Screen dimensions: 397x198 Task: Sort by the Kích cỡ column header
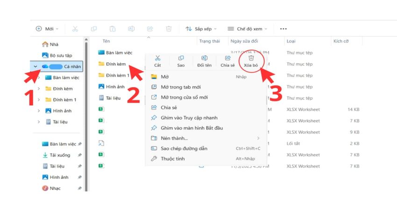pyautogui.click(x=341, y=41)
